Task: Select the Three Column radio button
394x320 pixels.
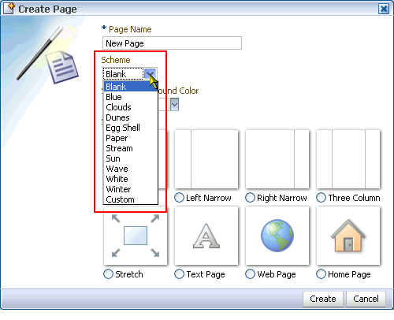Action: (x=321, y=198)
